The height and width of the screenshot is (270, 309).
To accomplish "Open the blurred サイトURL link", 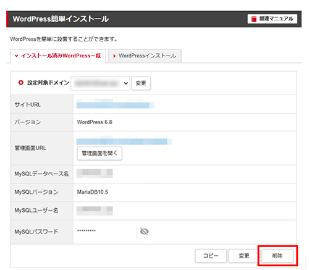I will point(116,104).
